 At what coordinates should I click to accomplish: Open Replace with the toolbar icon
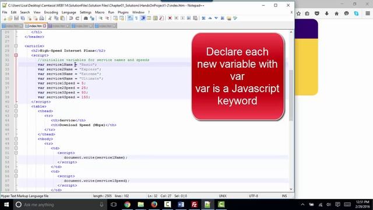[92, 18]
